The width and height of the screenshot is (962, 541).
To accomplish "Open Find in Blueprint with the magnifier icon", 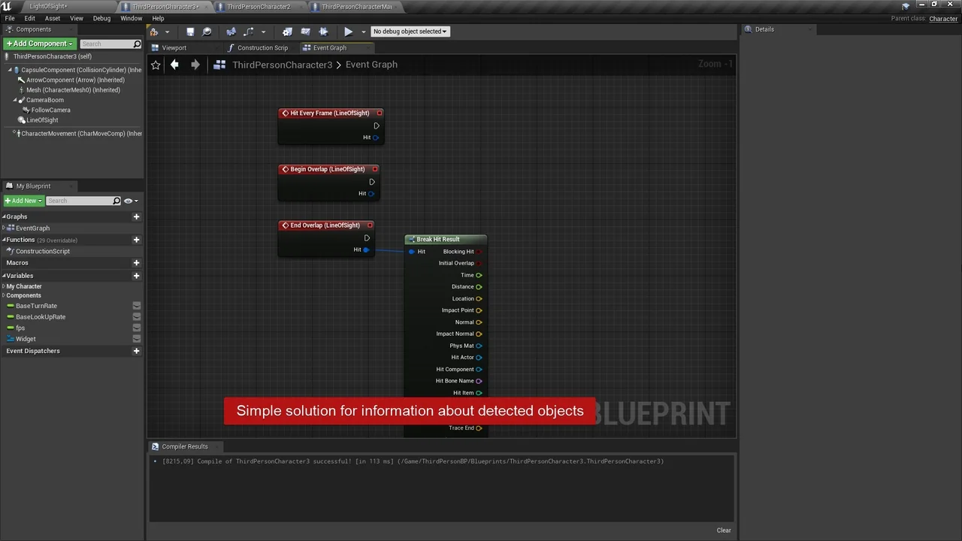I will click(207, 31).
